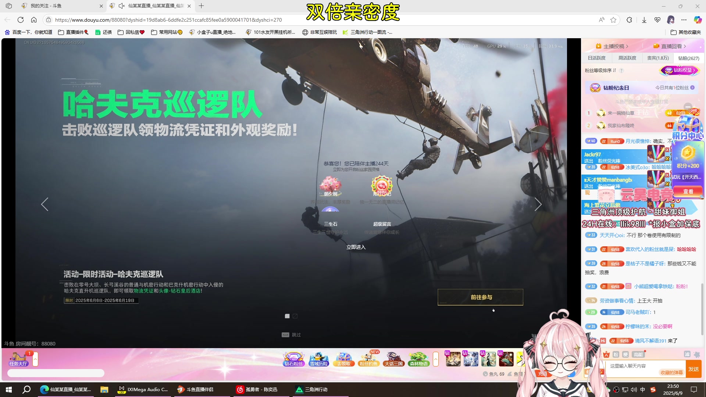The height and width of the screenshot is (397, 706).
Task: Click the browser address bar URL
Action: (168, 20)
